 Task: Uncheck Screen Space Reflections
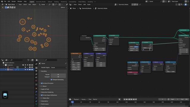(x=42, y=95)
